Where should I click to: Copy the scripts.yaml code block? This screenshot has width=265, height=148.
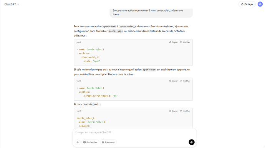pyautogui.click(x=174, y=111)
